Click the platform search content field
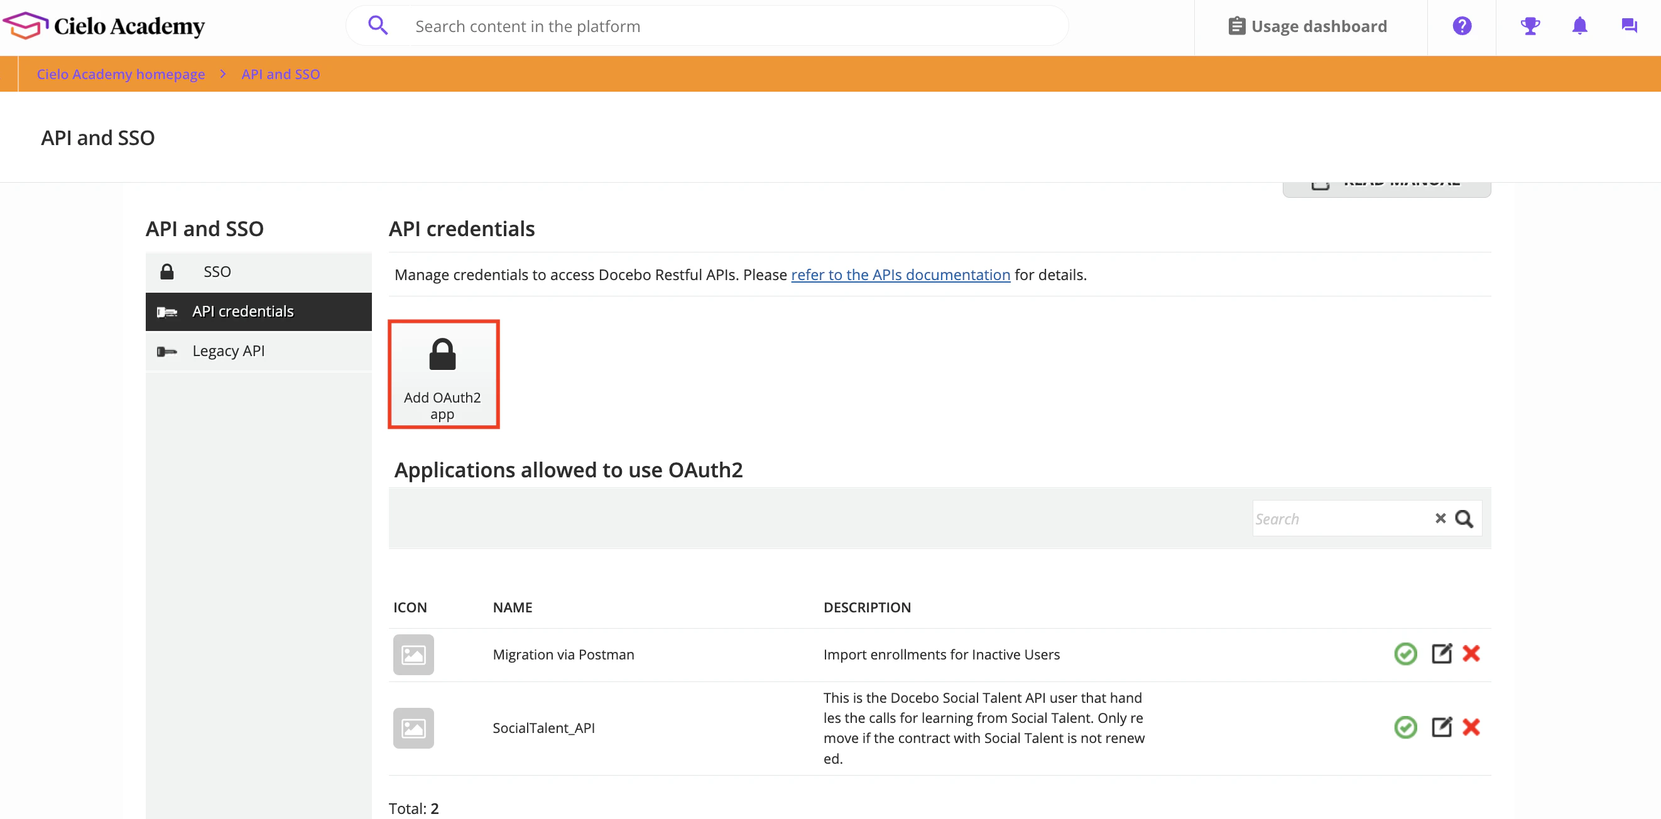 tap(709, 26)
